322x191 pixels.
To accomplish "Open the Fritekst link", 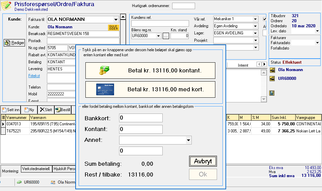I will coord(34,75).
